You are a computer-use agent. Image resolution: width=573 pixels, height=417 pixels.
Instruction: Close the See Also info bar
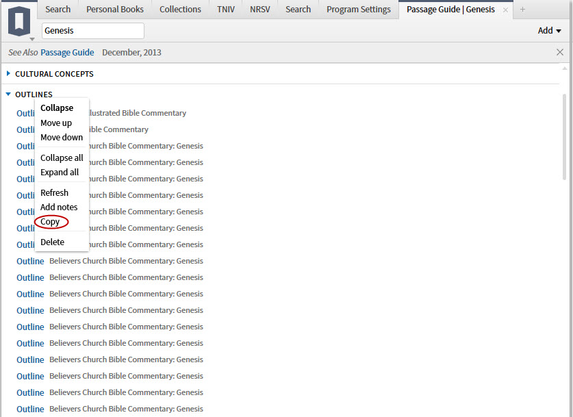coord(560,52)
